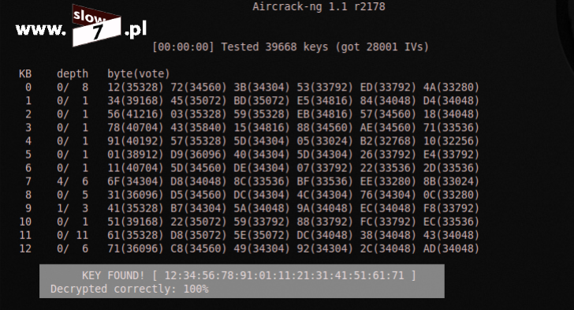This screenshot has width=574, height=310.
Task: Click the 'D4(34048)' entry
Action: [x=451, y=101]
